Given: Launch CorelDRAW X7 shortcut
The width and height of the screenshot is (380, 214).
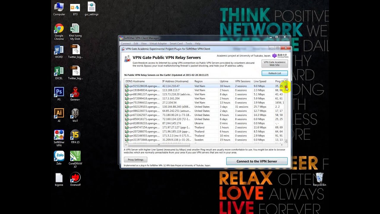Looking at the screenshot, I should click(x=75, y=160).
